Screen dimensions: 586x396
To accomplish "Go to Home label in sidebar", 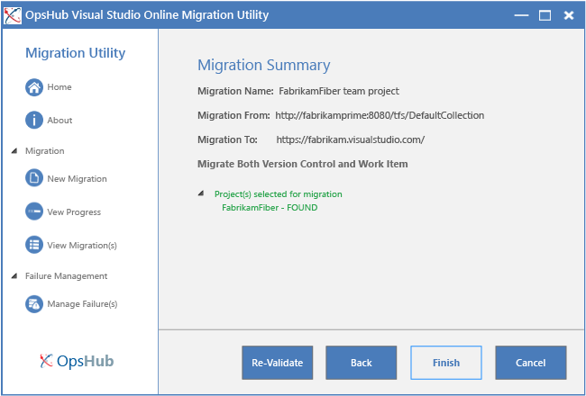I will tap(59, 87).
